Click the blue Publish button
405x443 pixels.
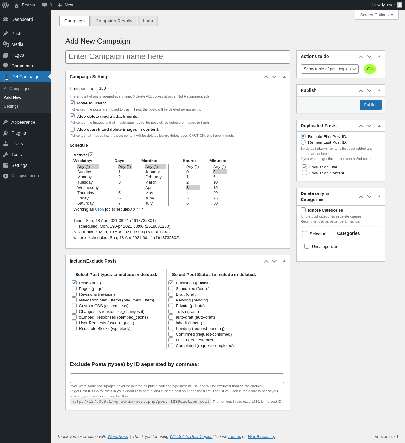(x=371, y=105)
